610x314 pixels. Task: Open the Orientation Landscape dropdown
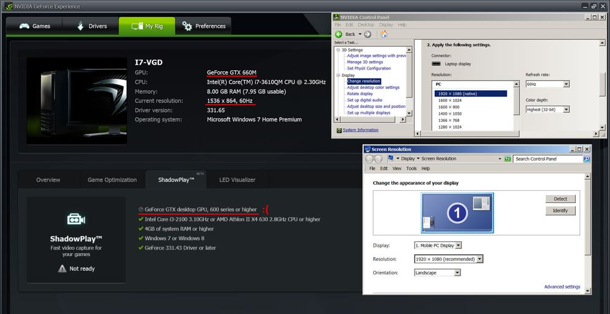437,273
